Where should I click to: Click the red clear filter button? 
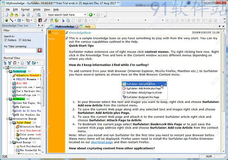[x=39, y=50]
